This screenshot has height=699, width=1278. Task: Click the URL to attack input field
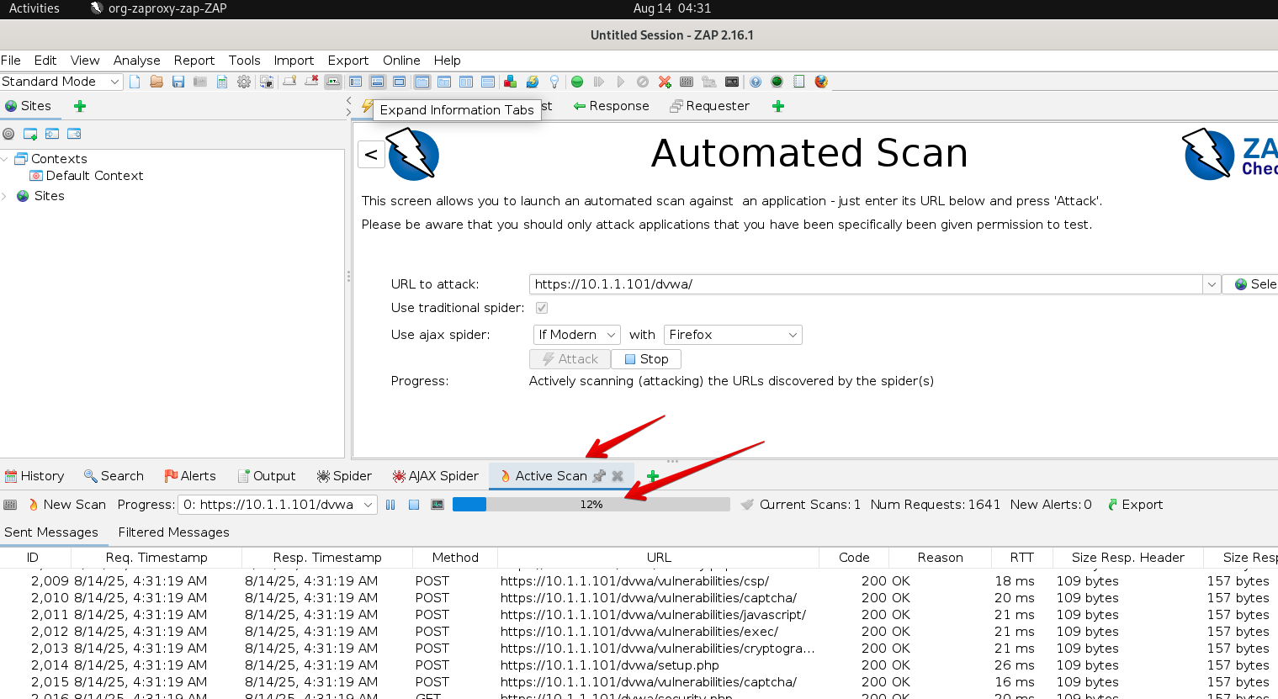[x=865, y=284]
